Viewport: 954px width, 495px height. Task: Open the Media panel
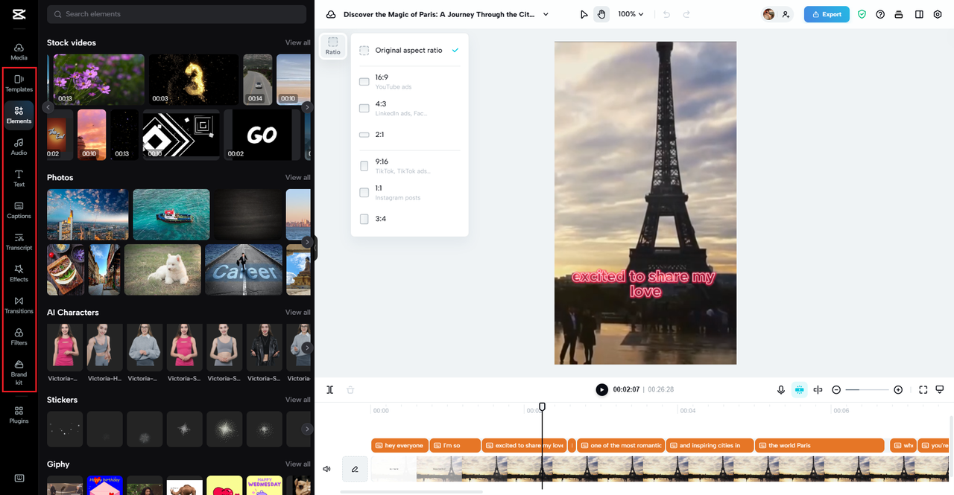coord(19,51)
